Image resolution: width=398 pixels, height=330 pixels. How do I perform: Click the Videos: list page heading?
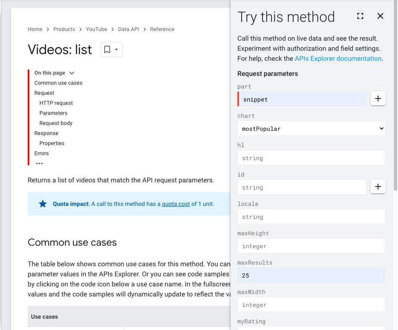[60, 49]
